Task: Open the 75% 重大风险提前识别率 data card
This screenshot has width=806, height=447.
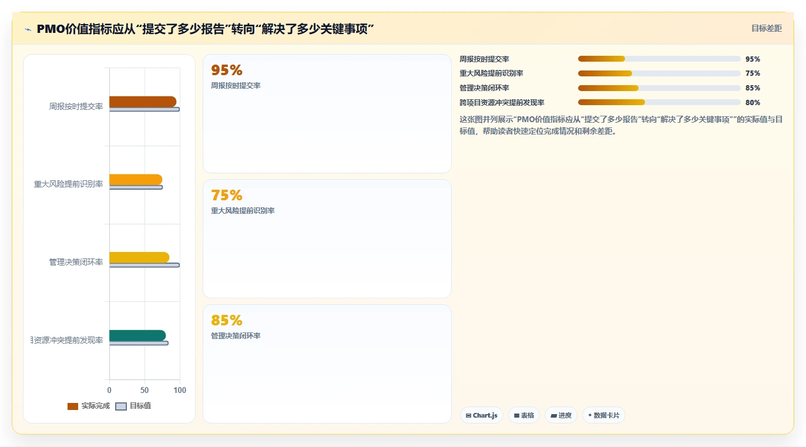Action: click(x=327, y=239)
